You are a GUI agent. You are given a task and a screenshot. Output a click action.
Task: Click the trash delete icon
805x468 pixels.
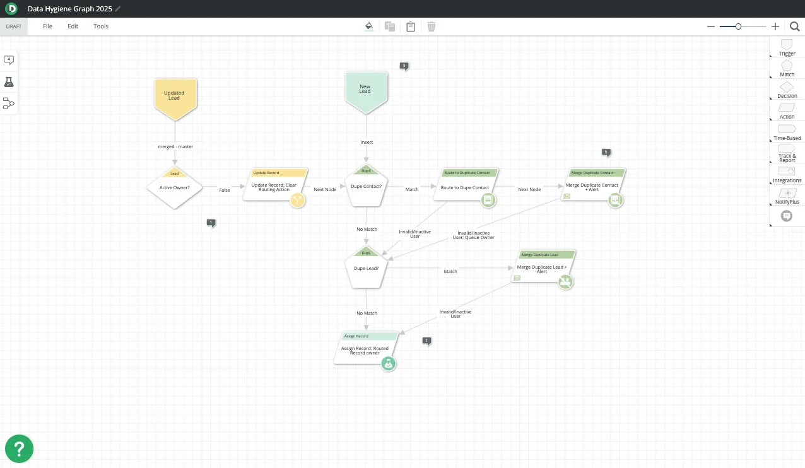point(432,26)
